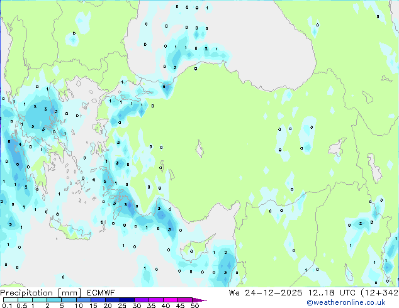399x308 pixels.
Task: Click the '[mm]' unit label
Action: 70,293
